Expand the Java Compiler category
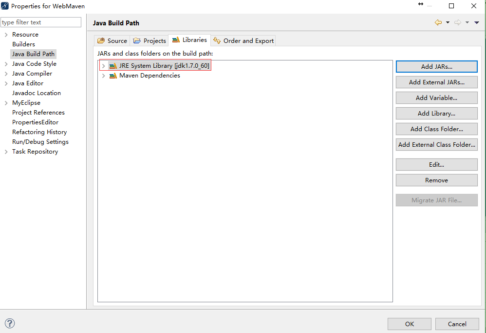Image resolution: width=486 pixels, height=333 pixels. pos(6,74)
